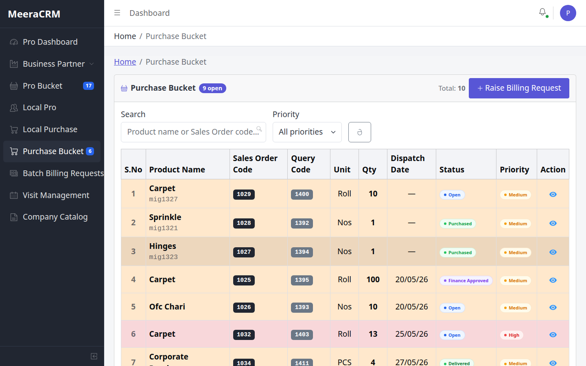586x366 pixels.
Task: Click the MeeraCRM logo
Action: click(34, 14)
